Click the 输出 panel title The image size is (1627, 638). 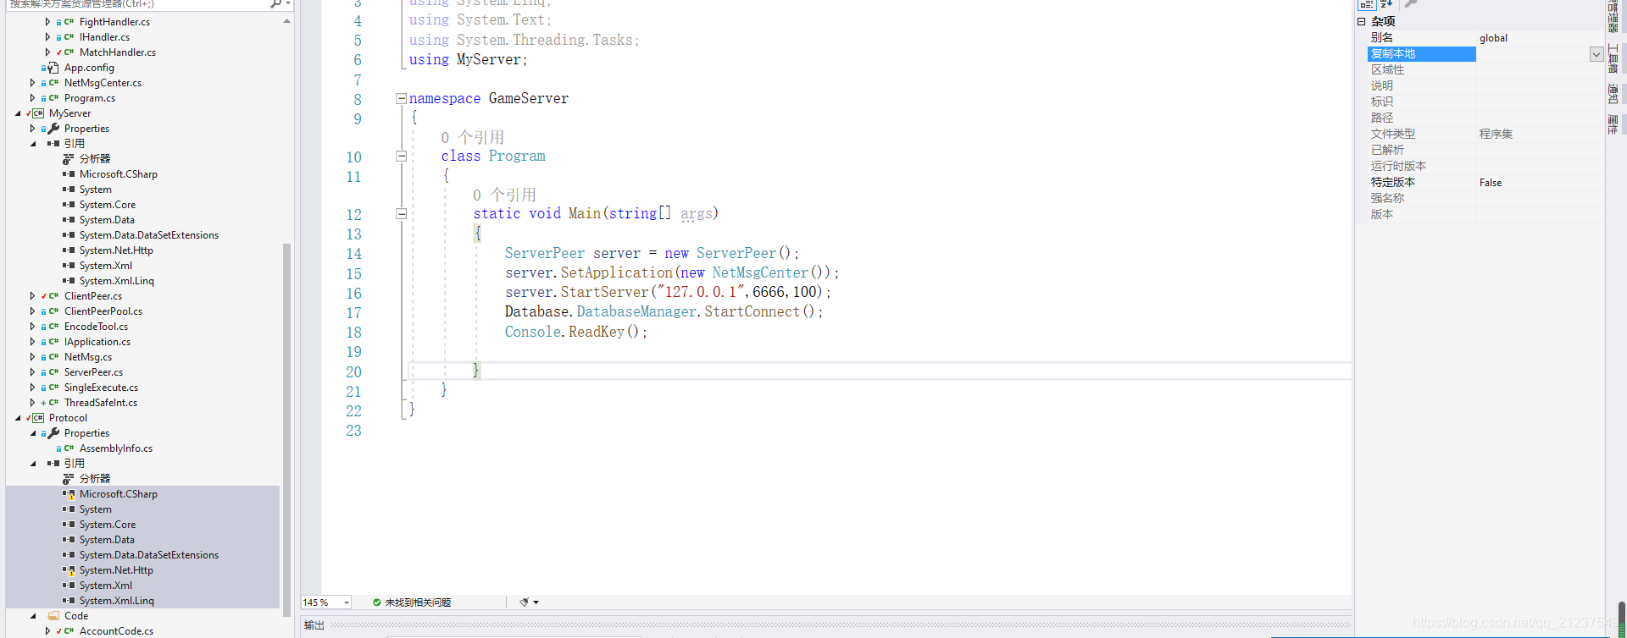314,625
